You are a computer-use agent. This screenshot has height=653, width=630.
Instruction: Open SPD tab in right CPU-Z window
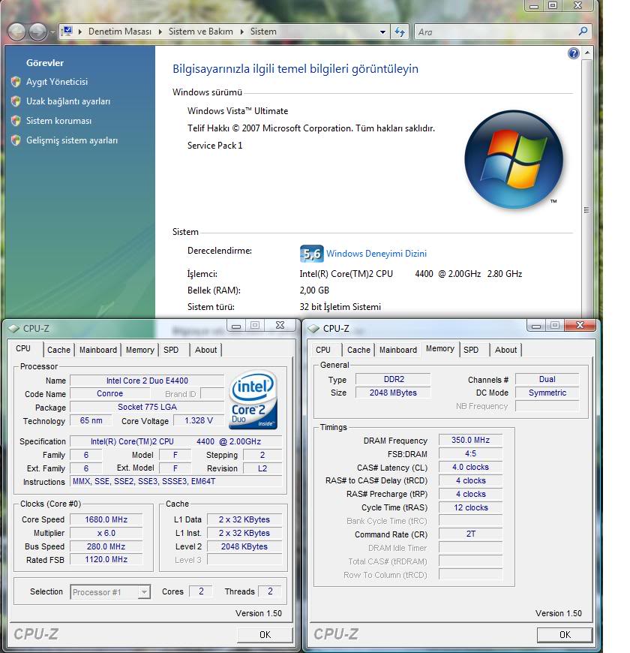(471, 350)
